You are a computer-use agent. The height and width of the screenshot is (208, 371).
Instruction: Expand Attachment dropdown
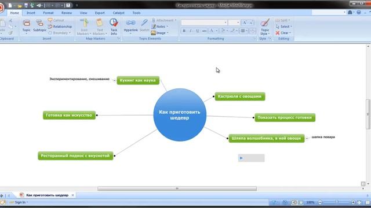[176, 20]
